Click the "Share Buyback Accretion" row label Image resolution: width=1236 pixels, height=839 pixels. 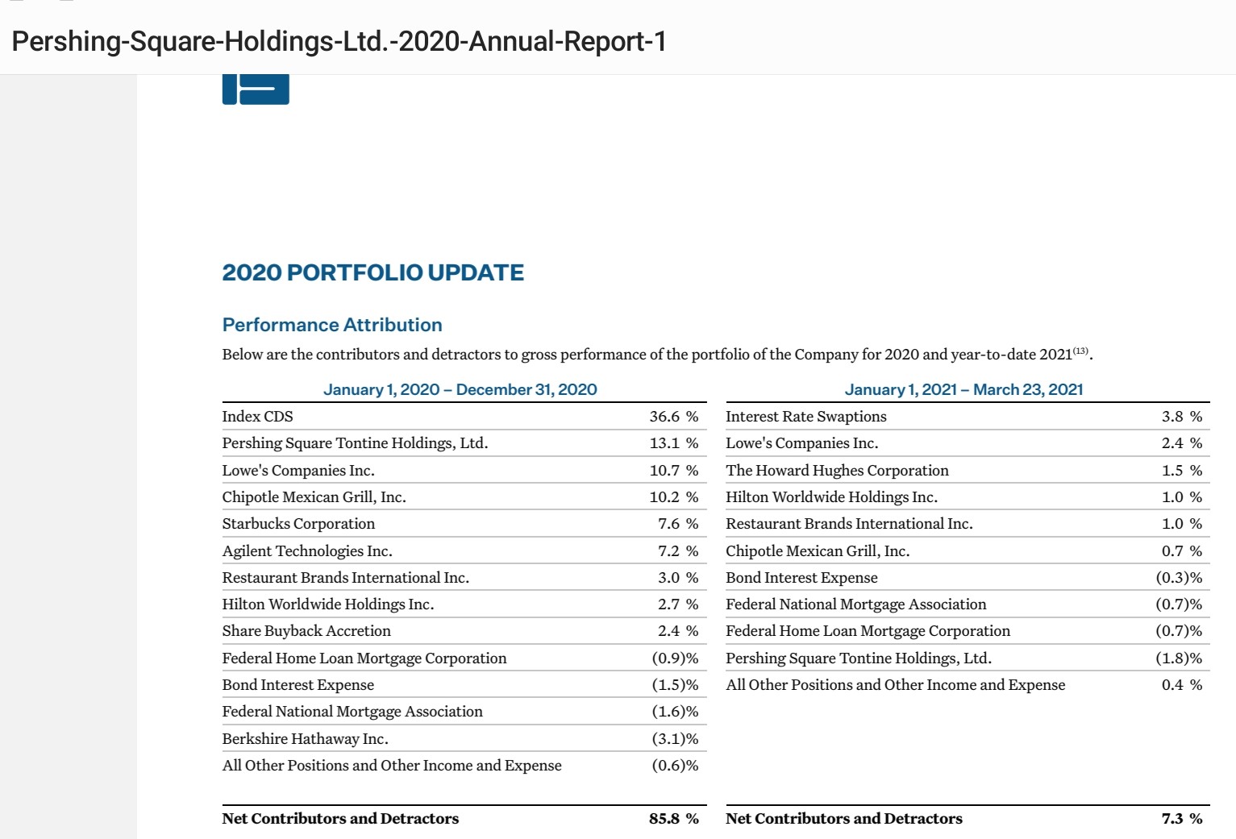306,631
